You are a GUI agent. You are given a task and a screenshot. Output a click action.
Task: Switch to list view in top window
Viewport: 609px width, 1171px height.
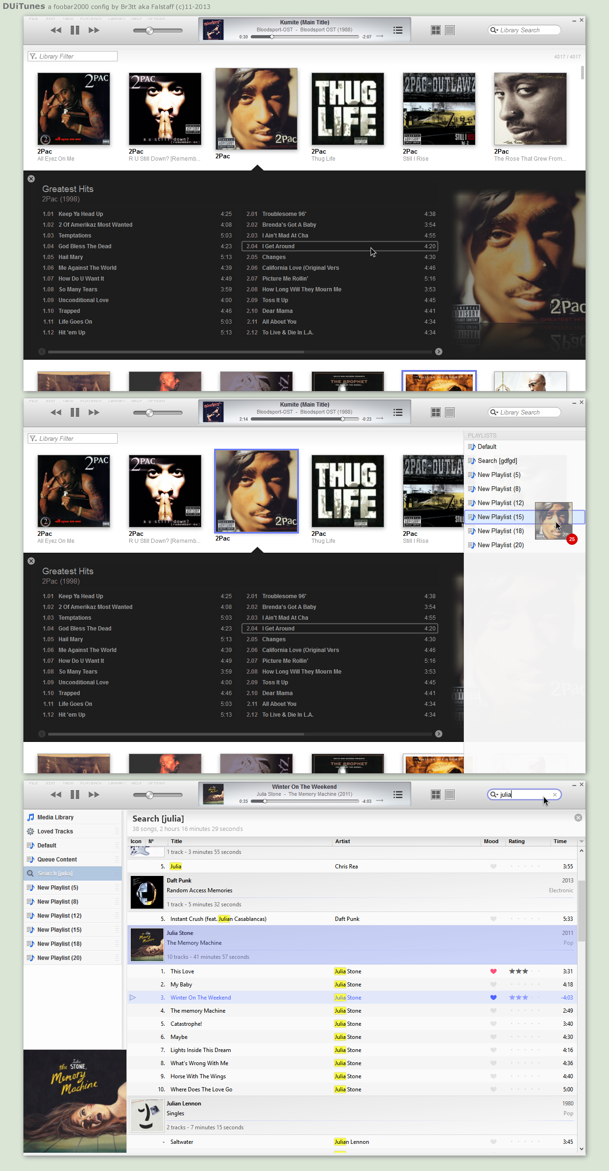pos(450,30)
